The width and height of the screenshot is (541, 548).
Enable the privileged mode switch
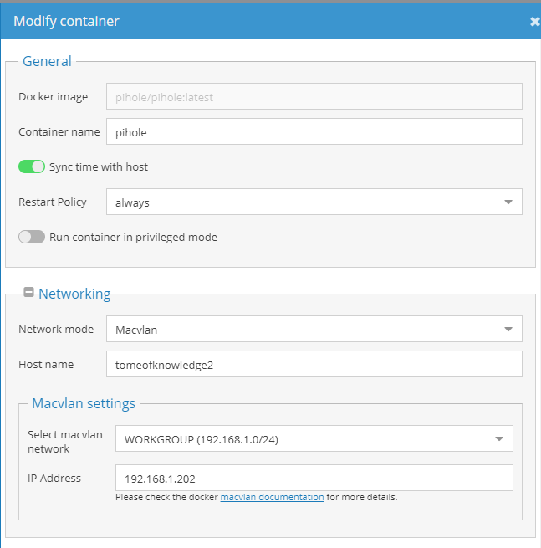(32, 237)
